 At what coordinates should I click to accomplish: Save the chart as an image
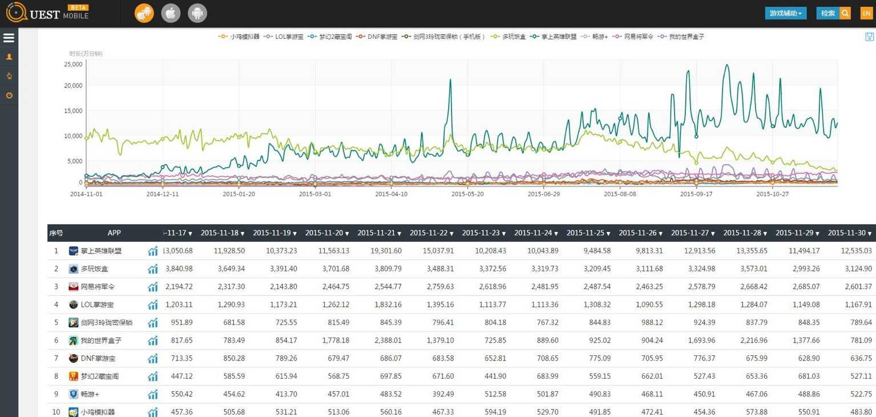pyautogui.click(x=869, y=37)
